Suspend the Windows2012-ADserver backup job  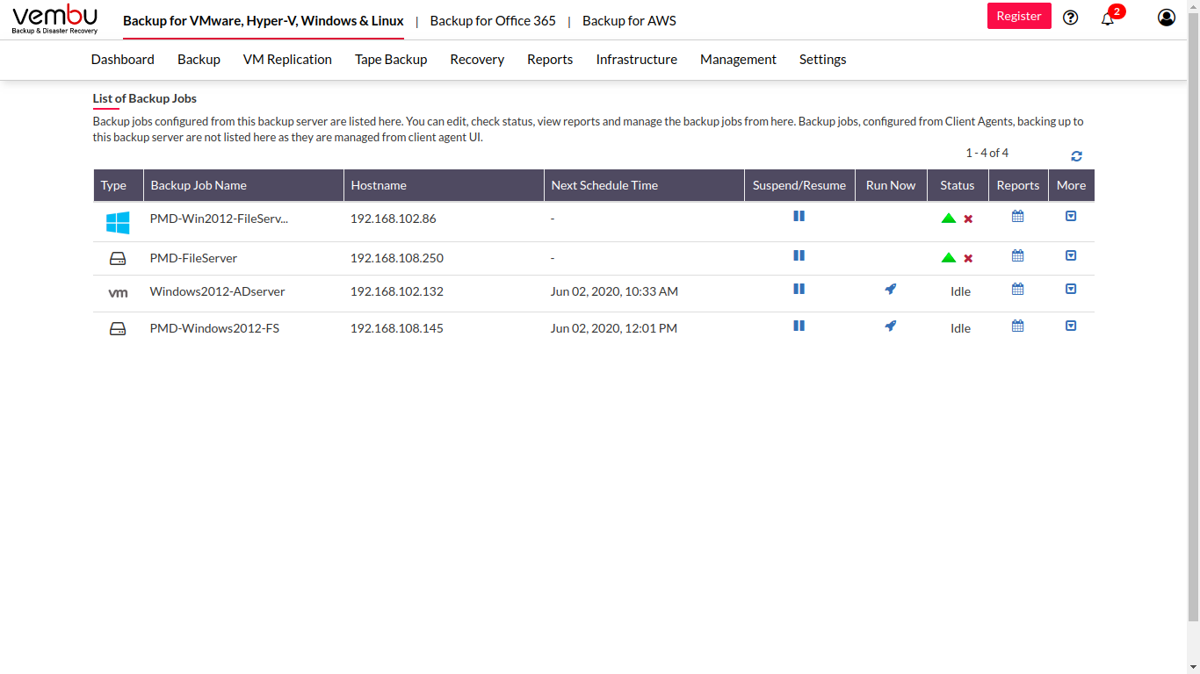(799, 289)
